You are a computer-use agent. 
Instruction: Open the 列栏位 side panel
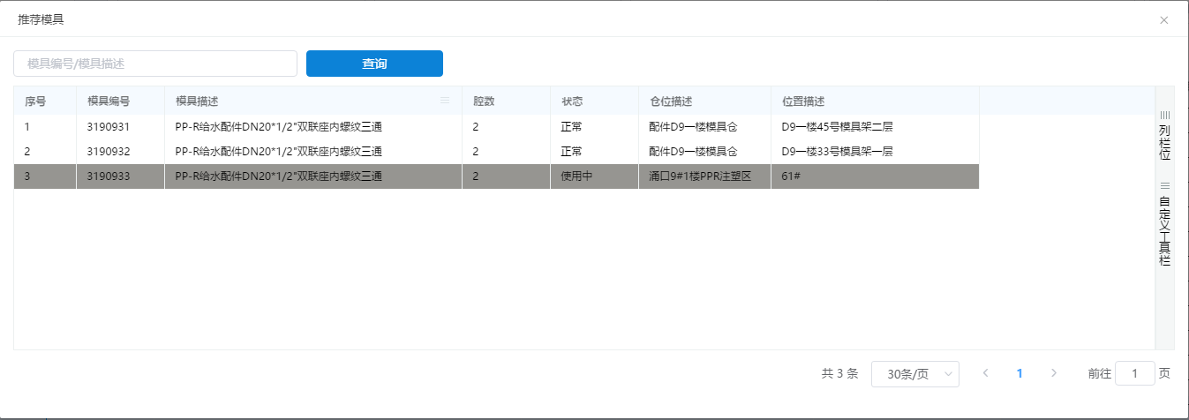1164,135
